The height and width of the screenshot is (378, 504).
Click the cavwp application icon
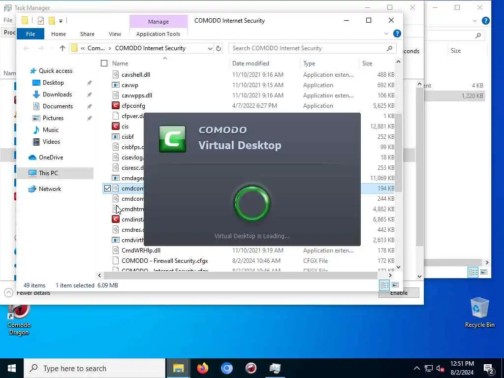115,85
